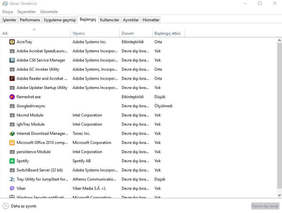Select the Adobe Updater Startup Utility name
282x213 pixels.
42,88
